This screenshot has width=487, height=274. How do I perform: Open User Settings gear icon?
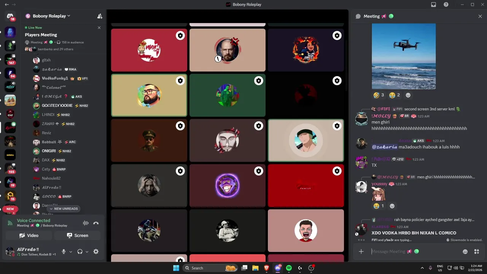(x=96, y=252)
